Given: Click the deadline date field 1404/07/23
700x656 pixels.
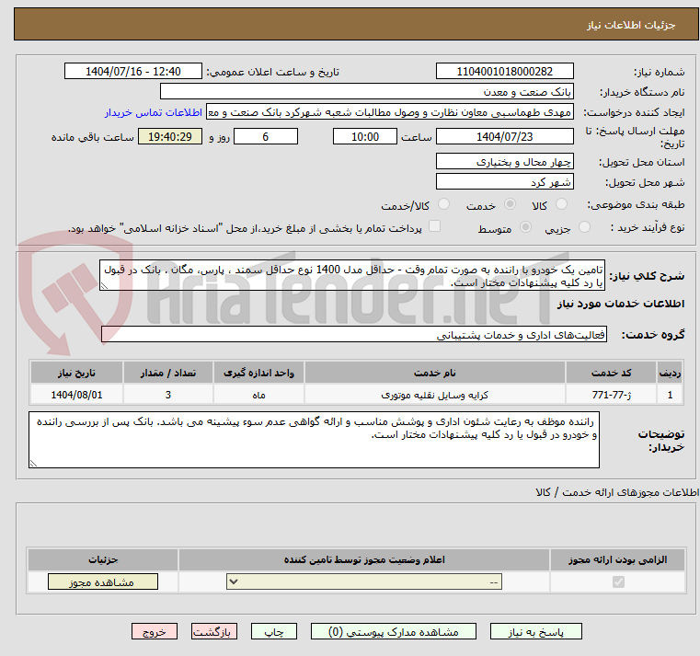Looking at the screenshot, I should click(x=504, y=137).
